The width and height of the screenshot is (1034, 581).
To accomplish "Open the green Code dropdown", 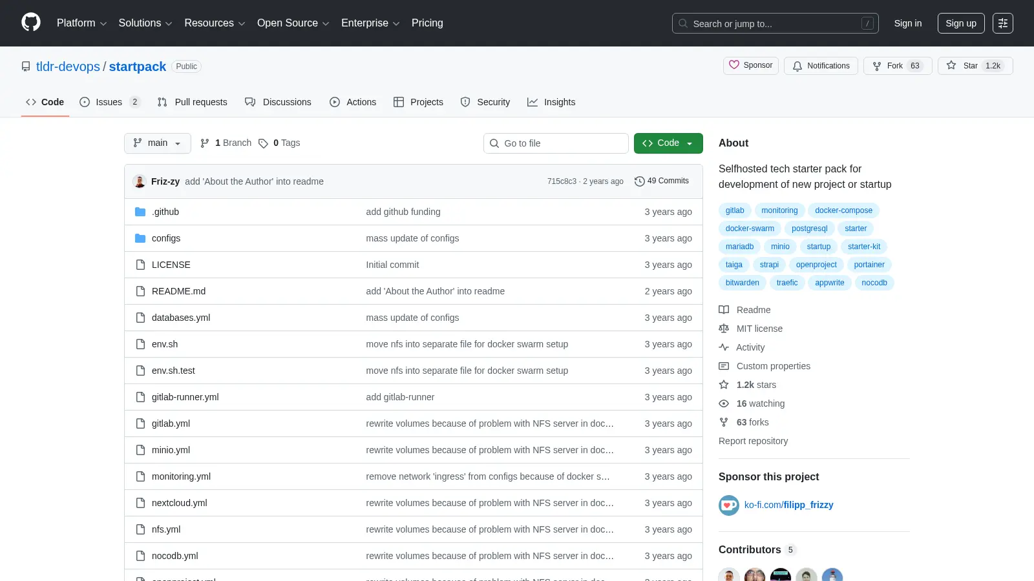I will 668,143.
